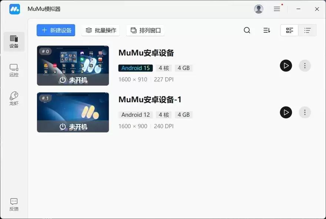Start the MuMu安卓设备-1 Android 12 emulator
This screenshot has width=326, height=219.
[x=286, y=112]
